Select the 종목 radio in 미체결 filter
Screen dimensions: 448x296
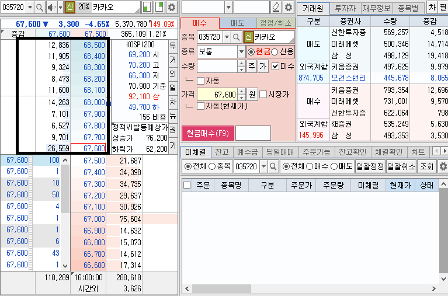click(x=212, y=166)
